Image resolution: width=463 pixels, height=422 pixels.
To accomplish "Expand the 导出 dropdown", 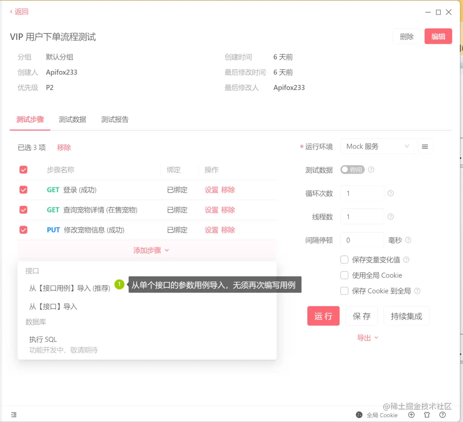I will [367, 338].
